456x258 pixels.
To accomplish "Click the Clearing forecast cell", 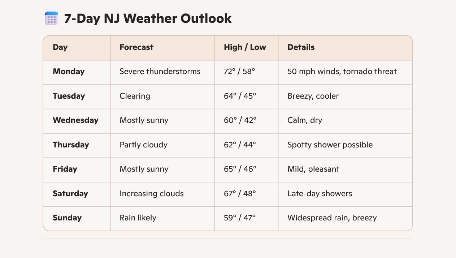I will coord(135,96).
